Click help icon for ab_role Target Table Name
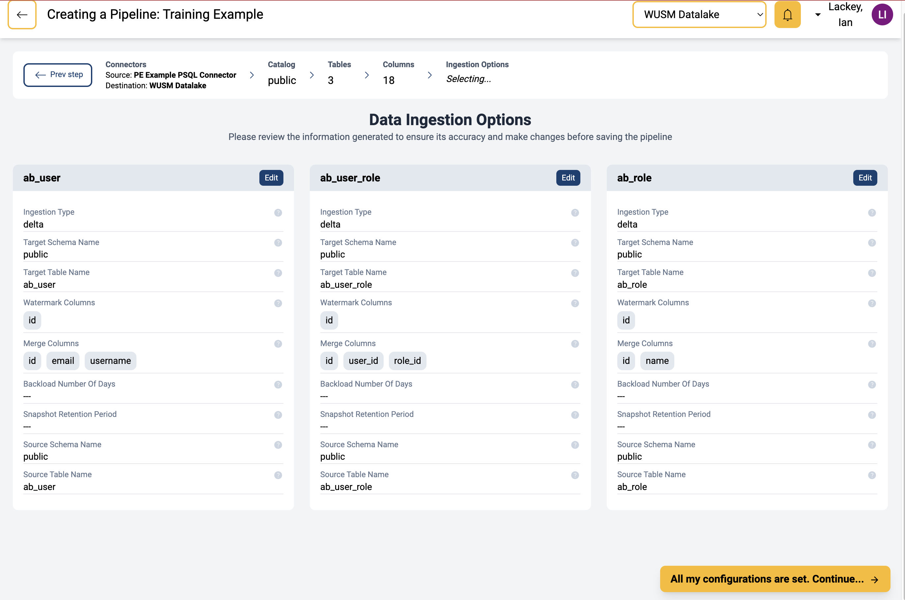905x600 pixels. (x=872, y=273)
